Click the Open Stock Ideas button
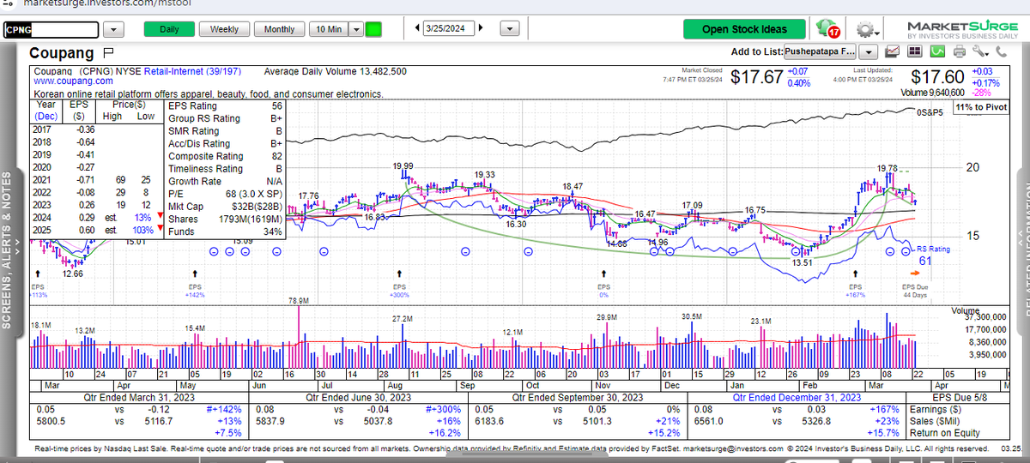The height and width of the screenshot is (463, 1030). 744,29
